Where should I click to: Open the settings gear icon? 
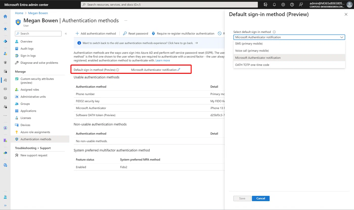click(x=283, y=5)
